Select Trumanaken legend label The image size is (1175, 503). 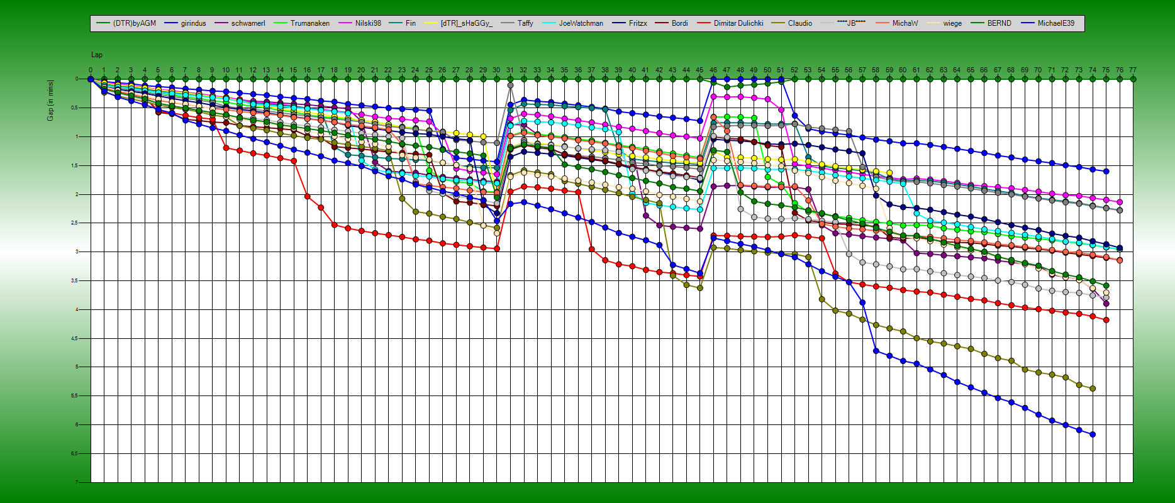pyautogui.click(x=309, y=23)
